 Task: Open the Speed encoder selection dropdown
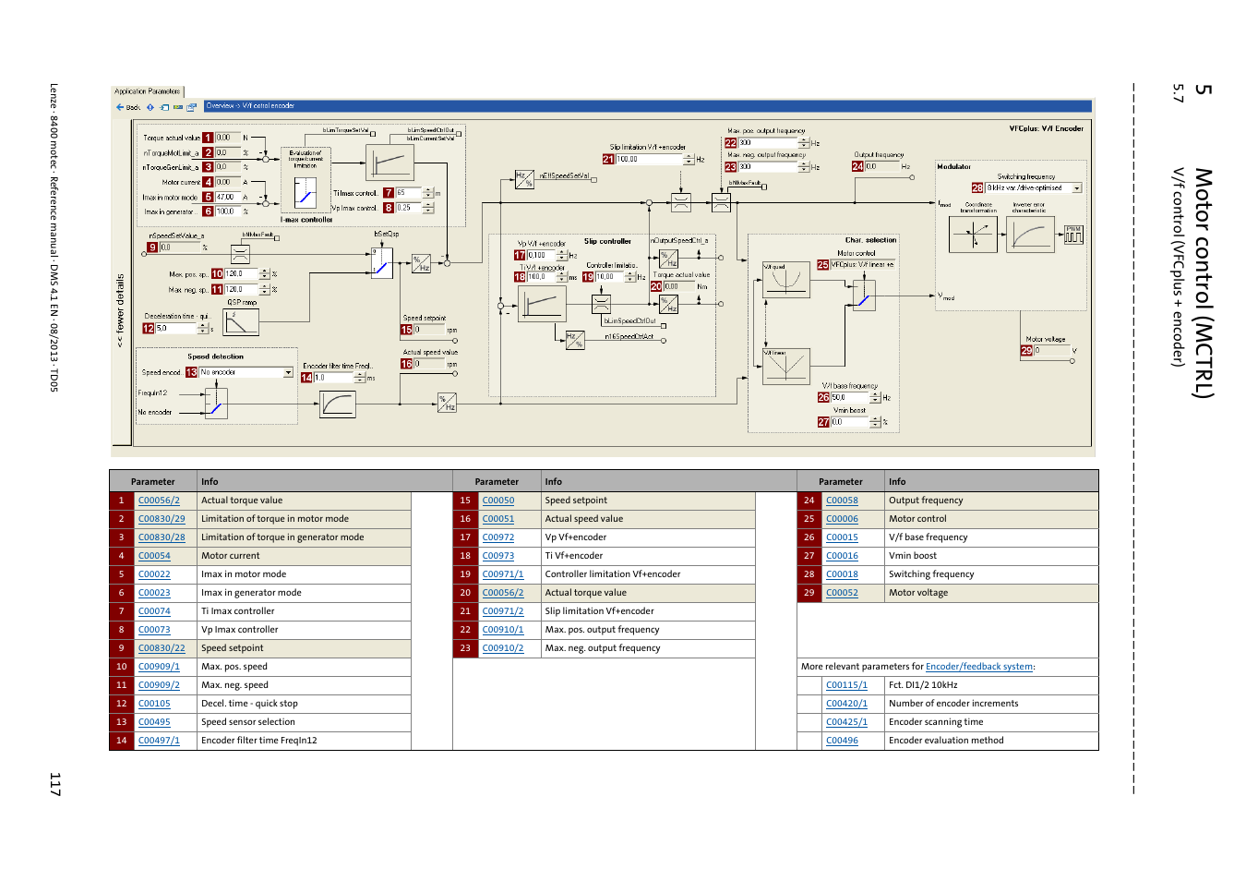(288, 372)
